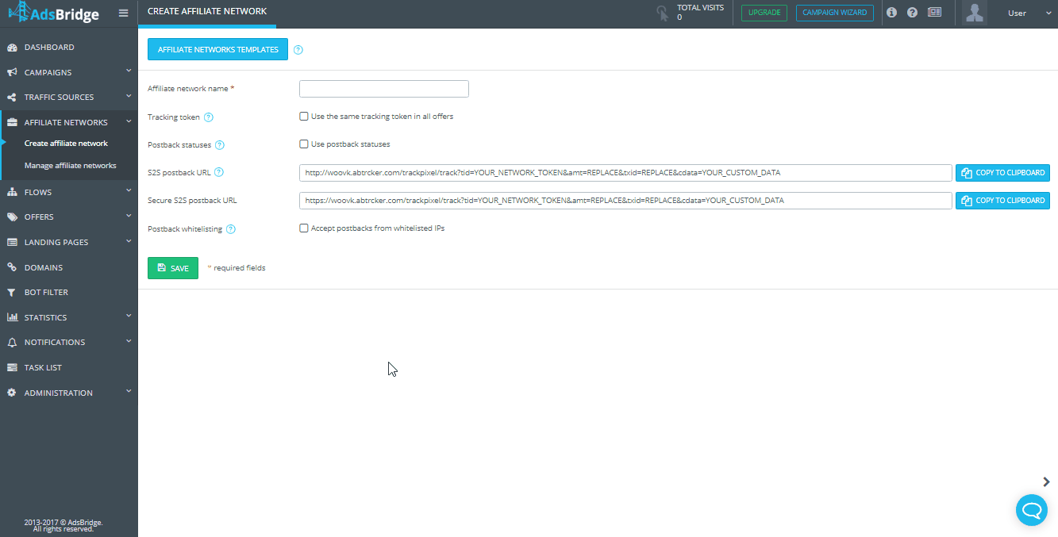1058x537 pixels.
Task: Open the help question mark in header
Action: [912, 13]
